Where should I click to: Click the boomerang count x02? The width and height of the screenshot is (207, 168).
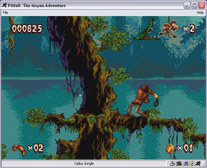coord(35,148)
